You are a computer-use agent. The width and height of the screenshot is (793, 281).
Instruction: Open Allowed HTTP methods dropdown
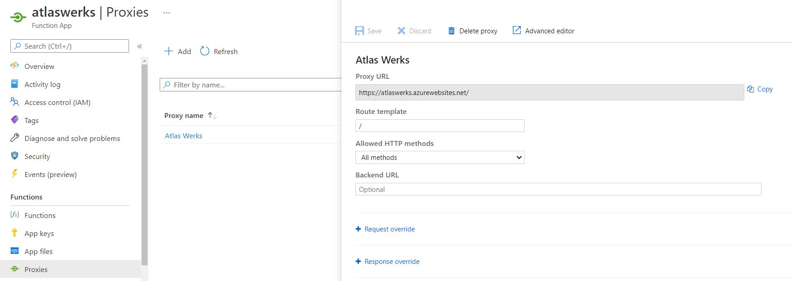click(x=440, y=157)
